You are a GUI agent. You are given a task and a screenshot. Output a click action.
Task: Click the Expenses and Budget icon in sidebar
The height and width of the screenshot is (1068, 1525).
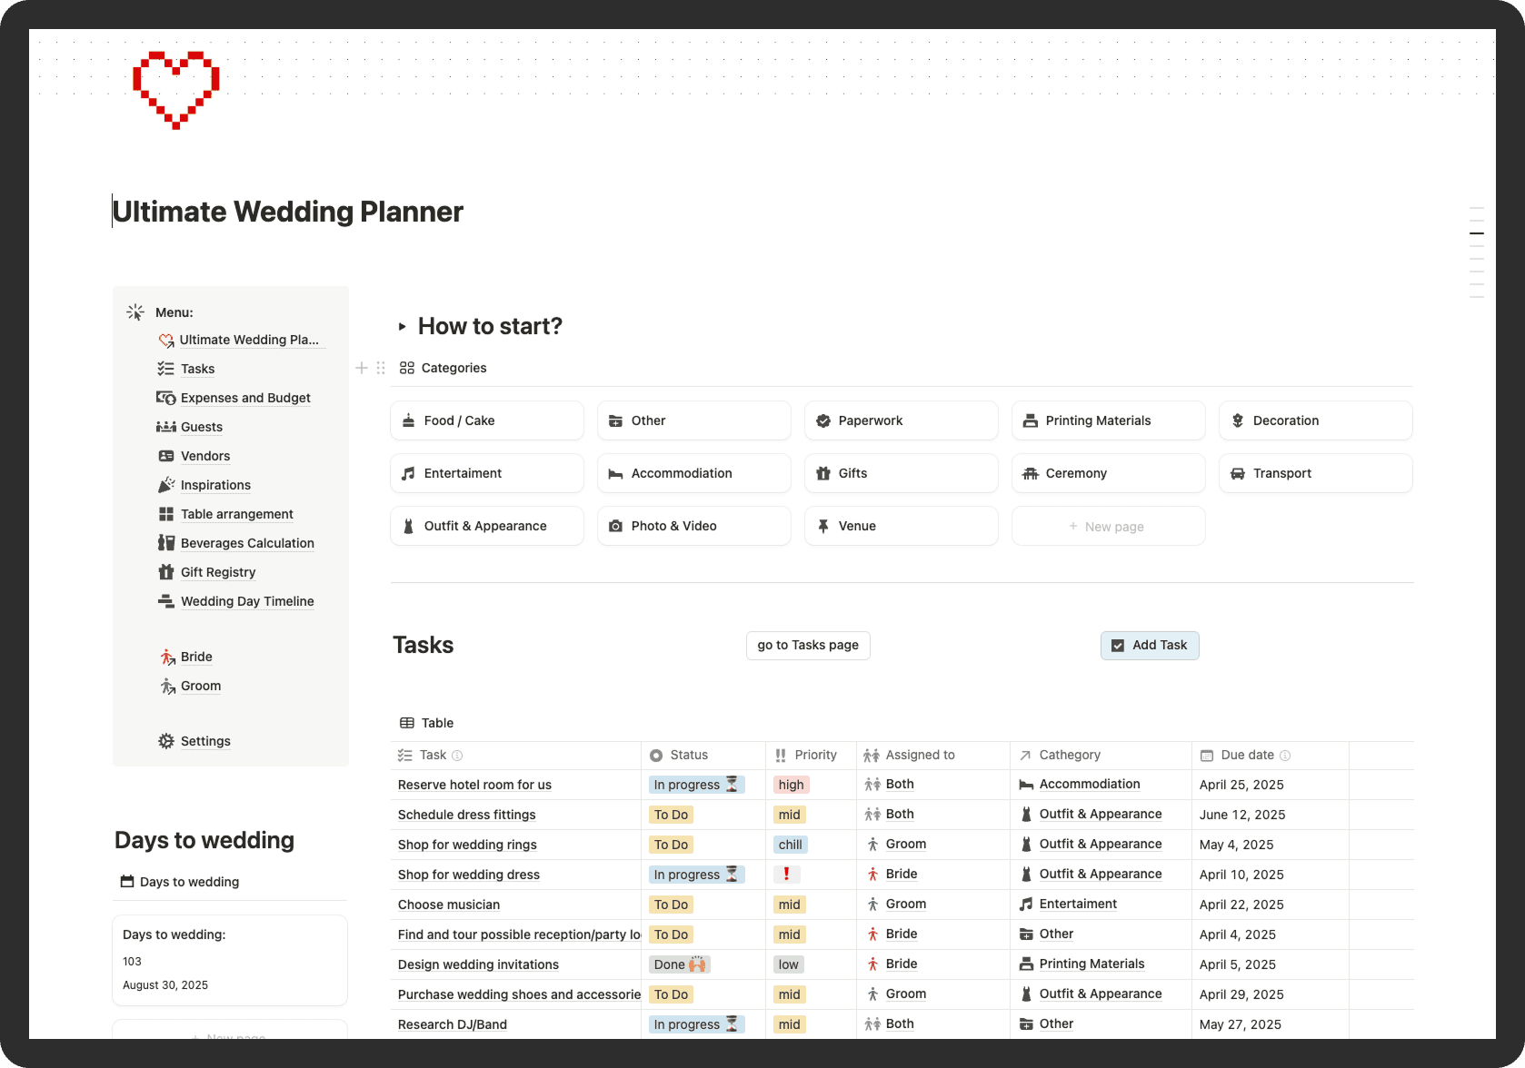click(x=166, y=398)
